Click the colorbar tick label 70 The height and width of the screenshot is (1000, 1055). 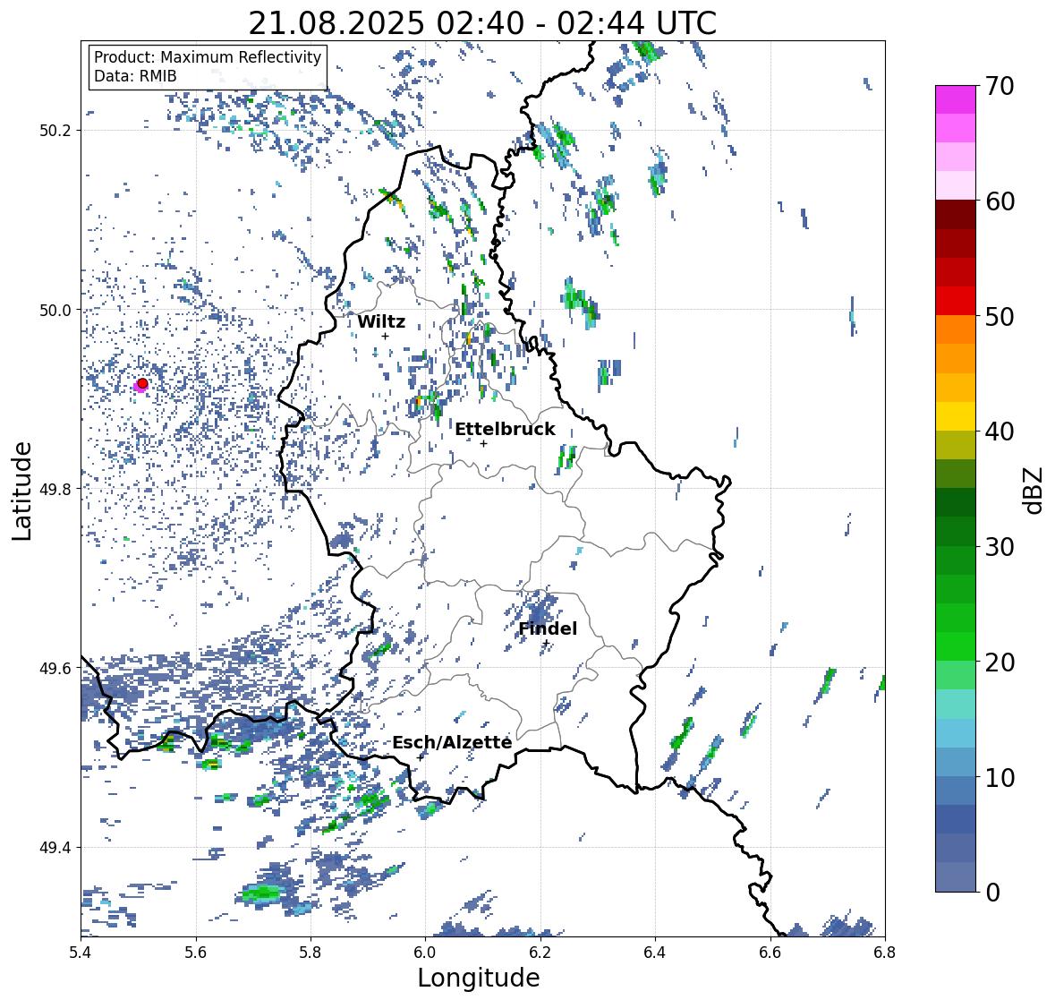pos(999,86)
